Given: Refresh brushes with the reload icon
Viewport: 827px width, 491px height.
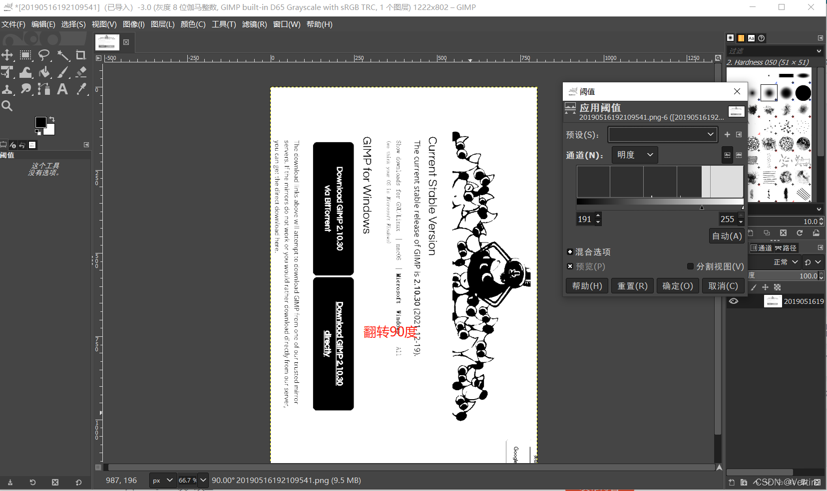Looking at the screenshot, I should [x=800, y=233].
